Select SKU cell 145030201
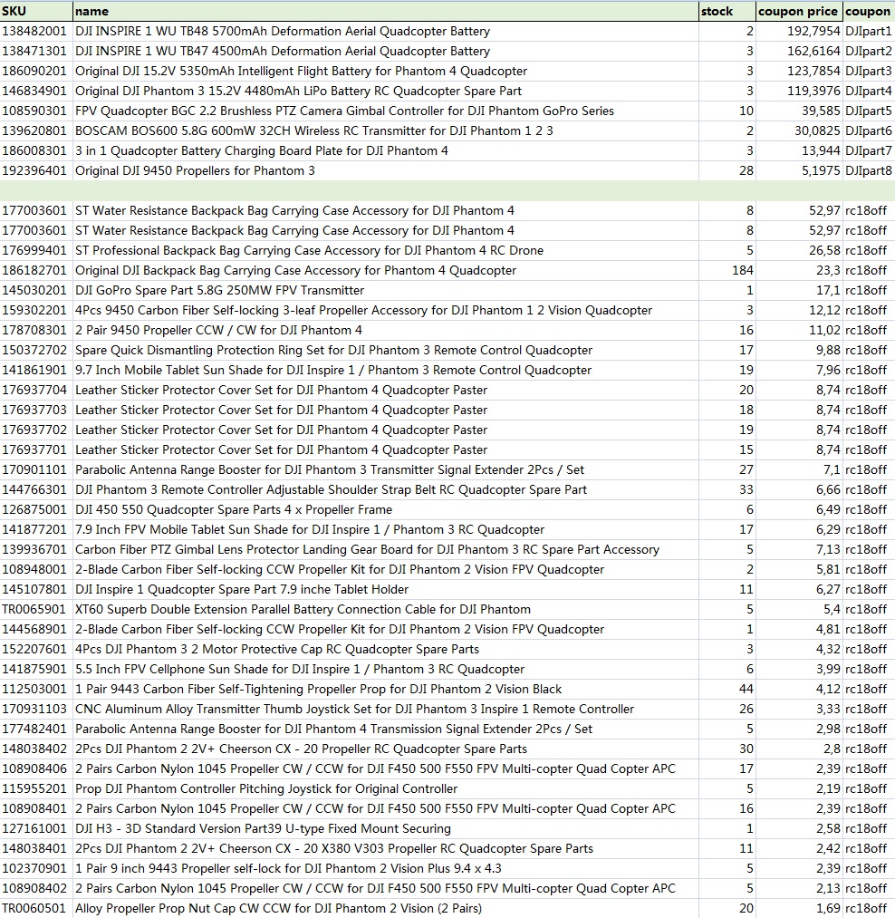The height and width of the screenshot is (918, 895). [x=36, y=290]
